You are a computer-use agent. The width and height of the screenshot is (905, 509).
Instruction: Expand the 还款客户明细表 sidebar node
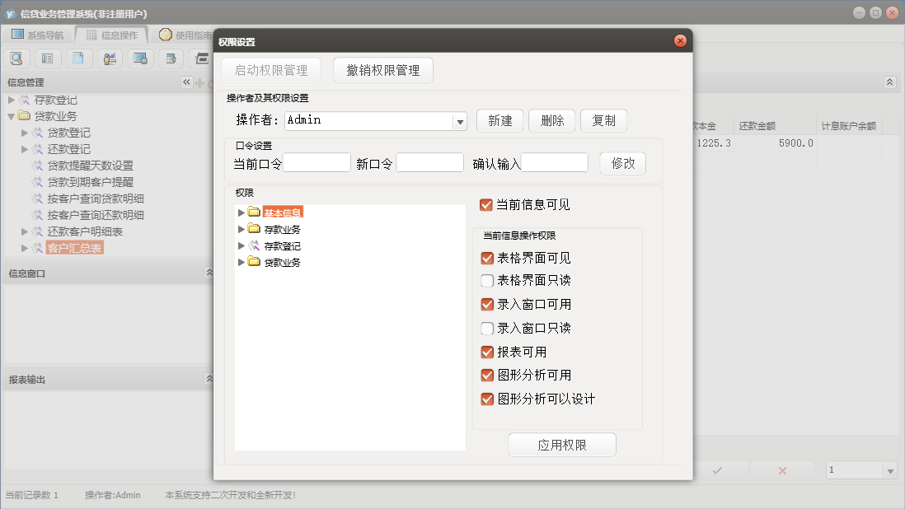24,231
